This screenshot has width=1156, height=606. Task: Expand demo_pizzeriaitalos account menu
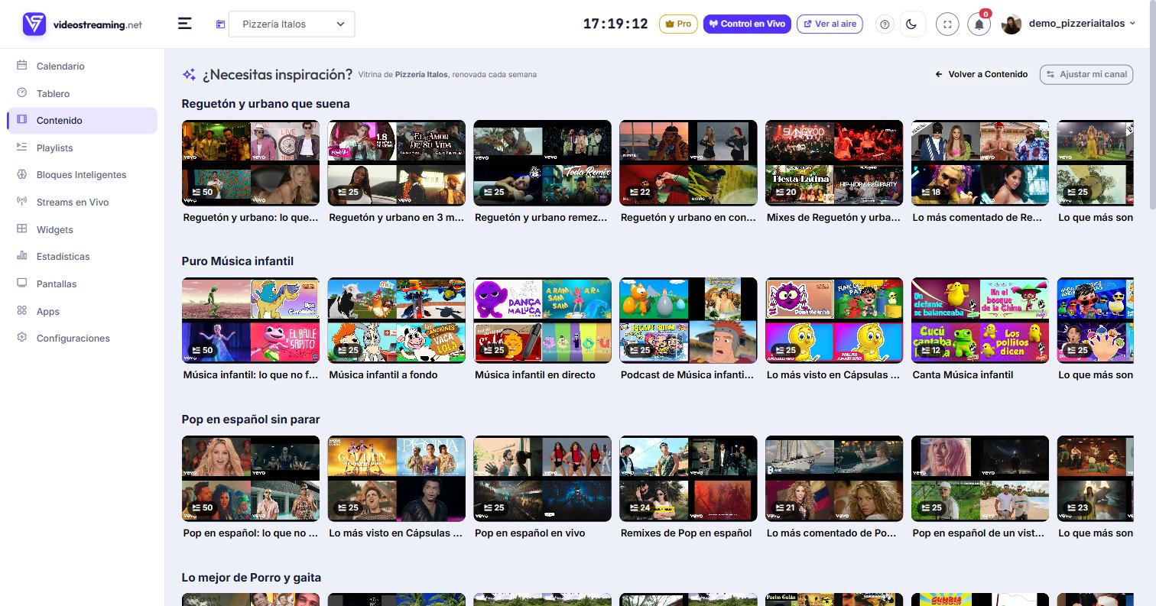pos(1082,24)
